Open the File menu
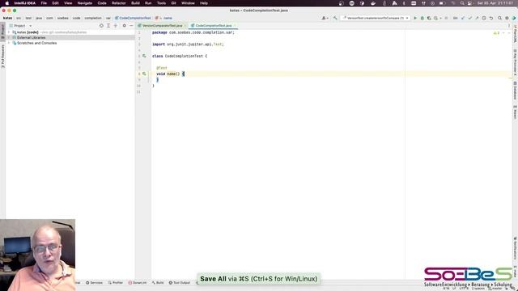 coord(44,3)
